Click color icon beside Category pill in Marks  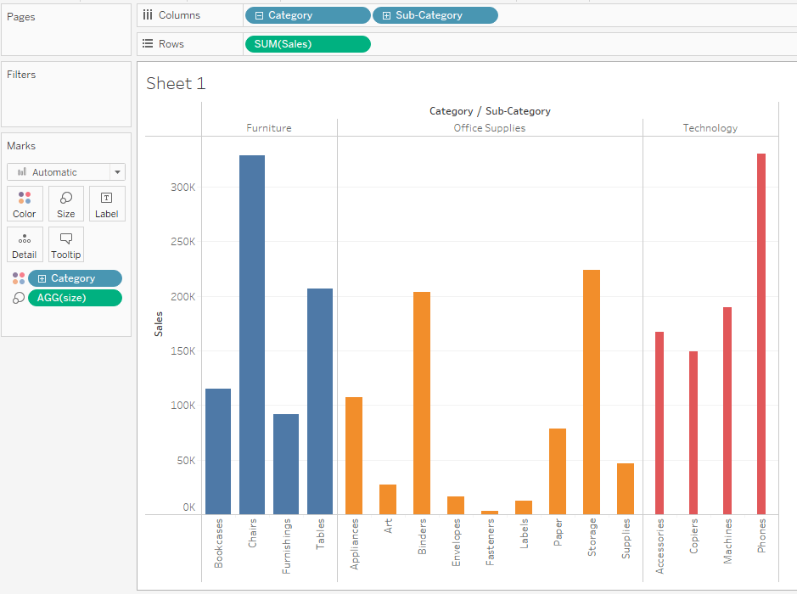click(x=19, y=278)
